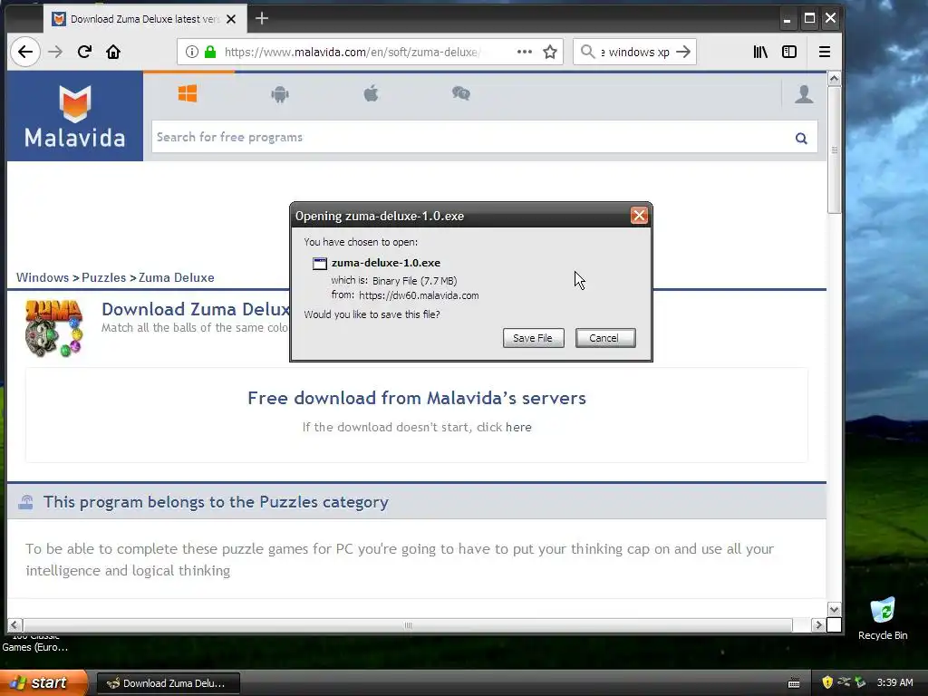Bookmark this page with the star icon

tap(550, 52)
